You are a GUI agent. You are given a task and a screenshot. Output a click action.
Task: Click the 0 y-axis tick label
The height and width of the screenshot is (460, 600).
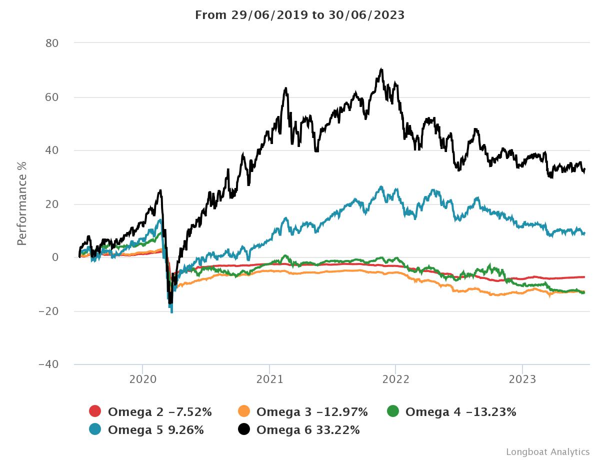(x=55, y=257)
